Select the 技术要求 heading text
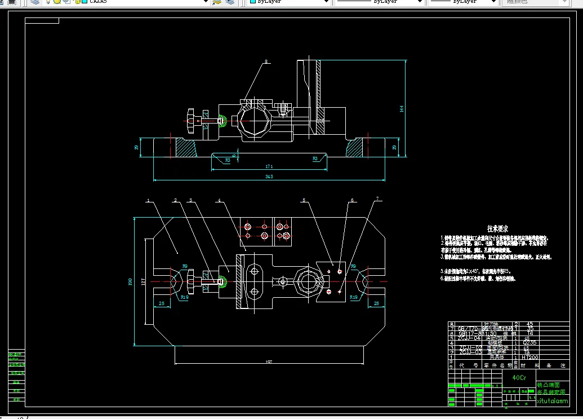The height and width of the screenshot is (419, 583). click(x=497, y=228)
